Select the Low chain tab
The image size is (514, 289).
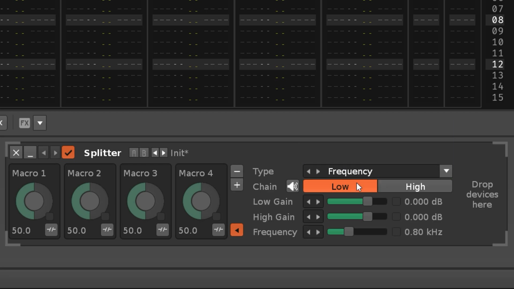[x=340, y=187]
